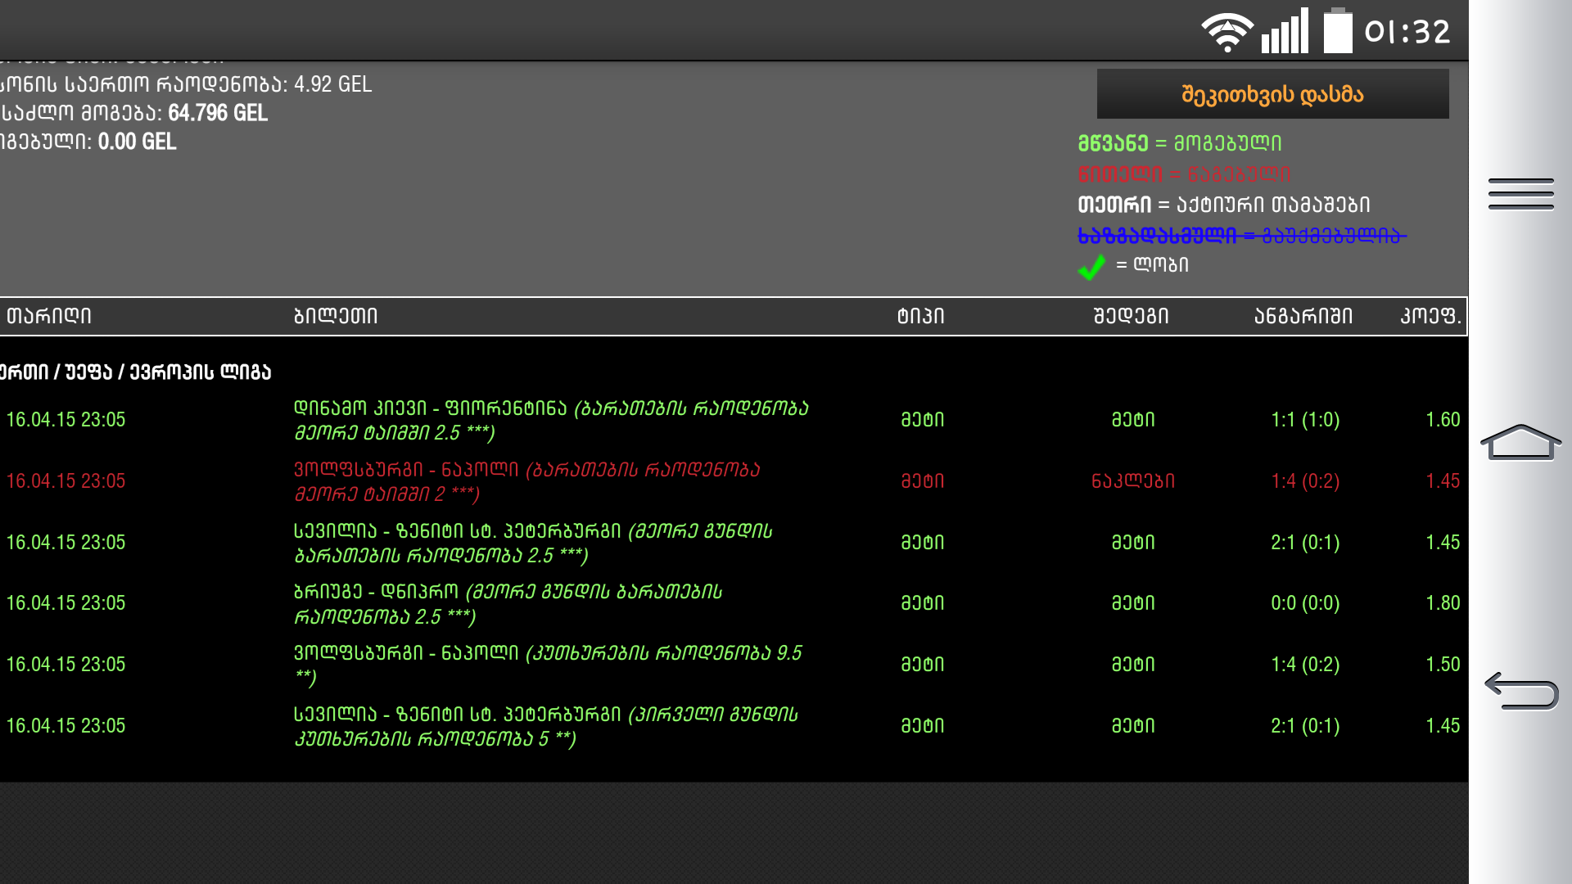This screenshot has width=1572, height=884.
Task: Tap the cellular signal bars icon
Action: click(1284, 32)
